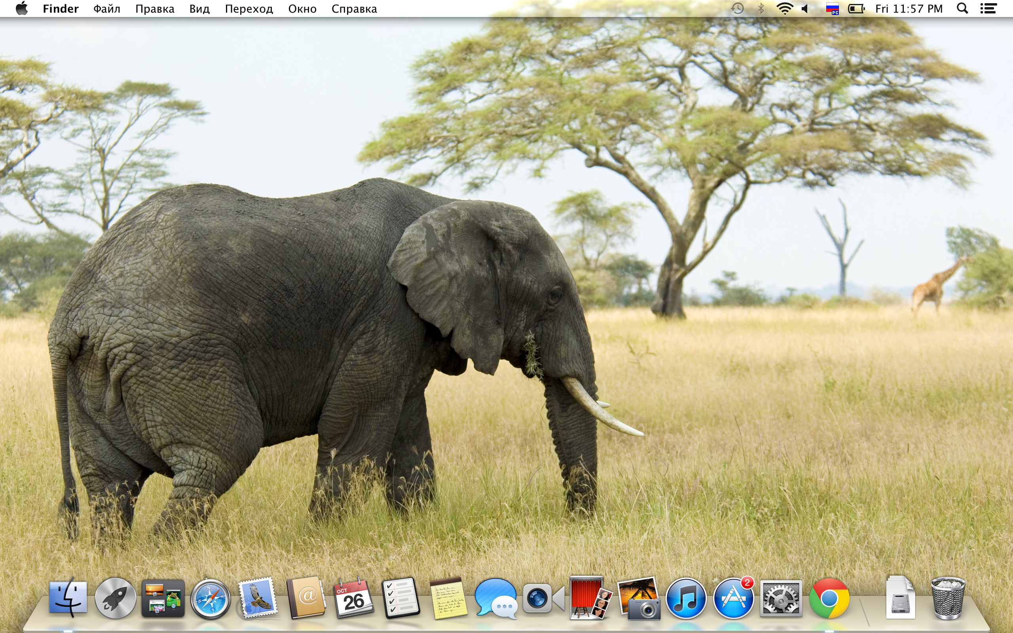Open the Файл menu
Image resolution: width=1013 pixels, height=633 pixels.
pyautogui.click(x=107, y=9)
